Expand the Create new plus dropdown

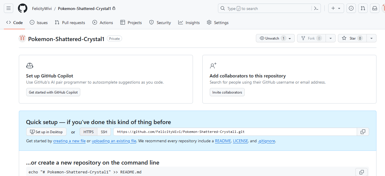click(x=336, y=9)
